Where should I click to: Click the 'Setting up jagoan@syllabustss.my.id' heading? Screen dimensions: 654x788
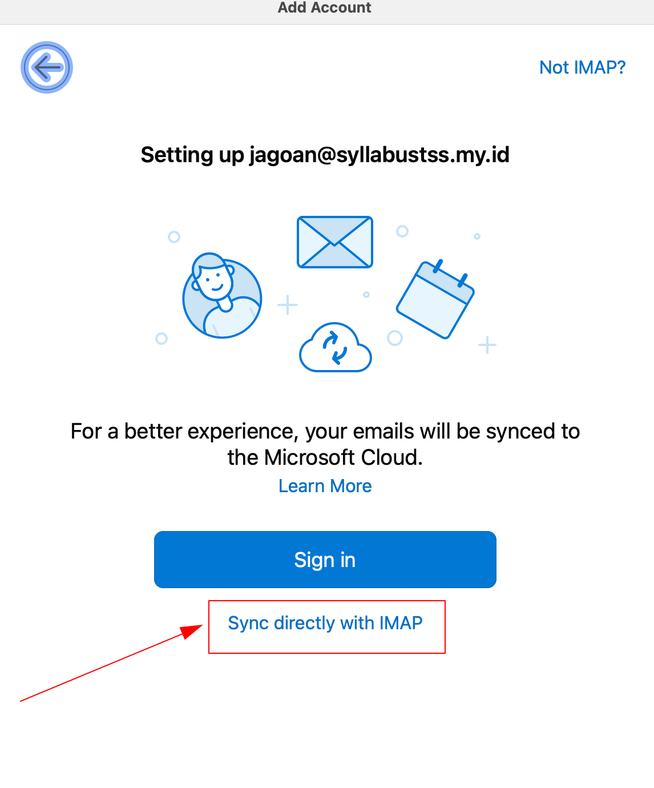click(325, 155)
